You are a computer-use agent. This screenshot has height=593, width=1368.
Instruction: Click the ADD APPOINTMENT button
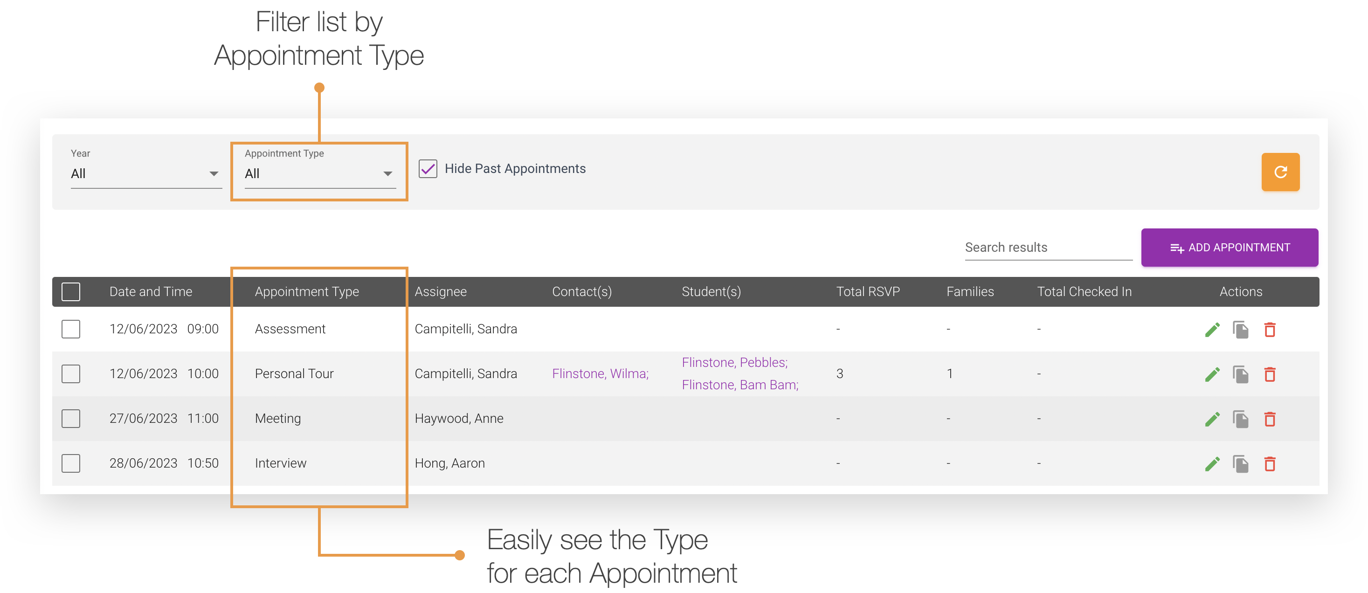click(1230, 248)
